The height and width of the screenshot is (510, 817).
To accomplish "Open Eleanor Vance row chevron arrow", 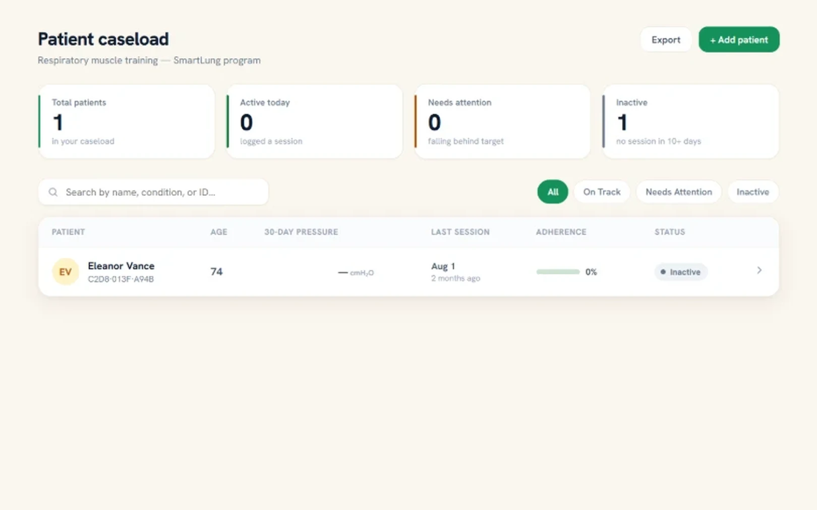I will (x=759, y=271).
